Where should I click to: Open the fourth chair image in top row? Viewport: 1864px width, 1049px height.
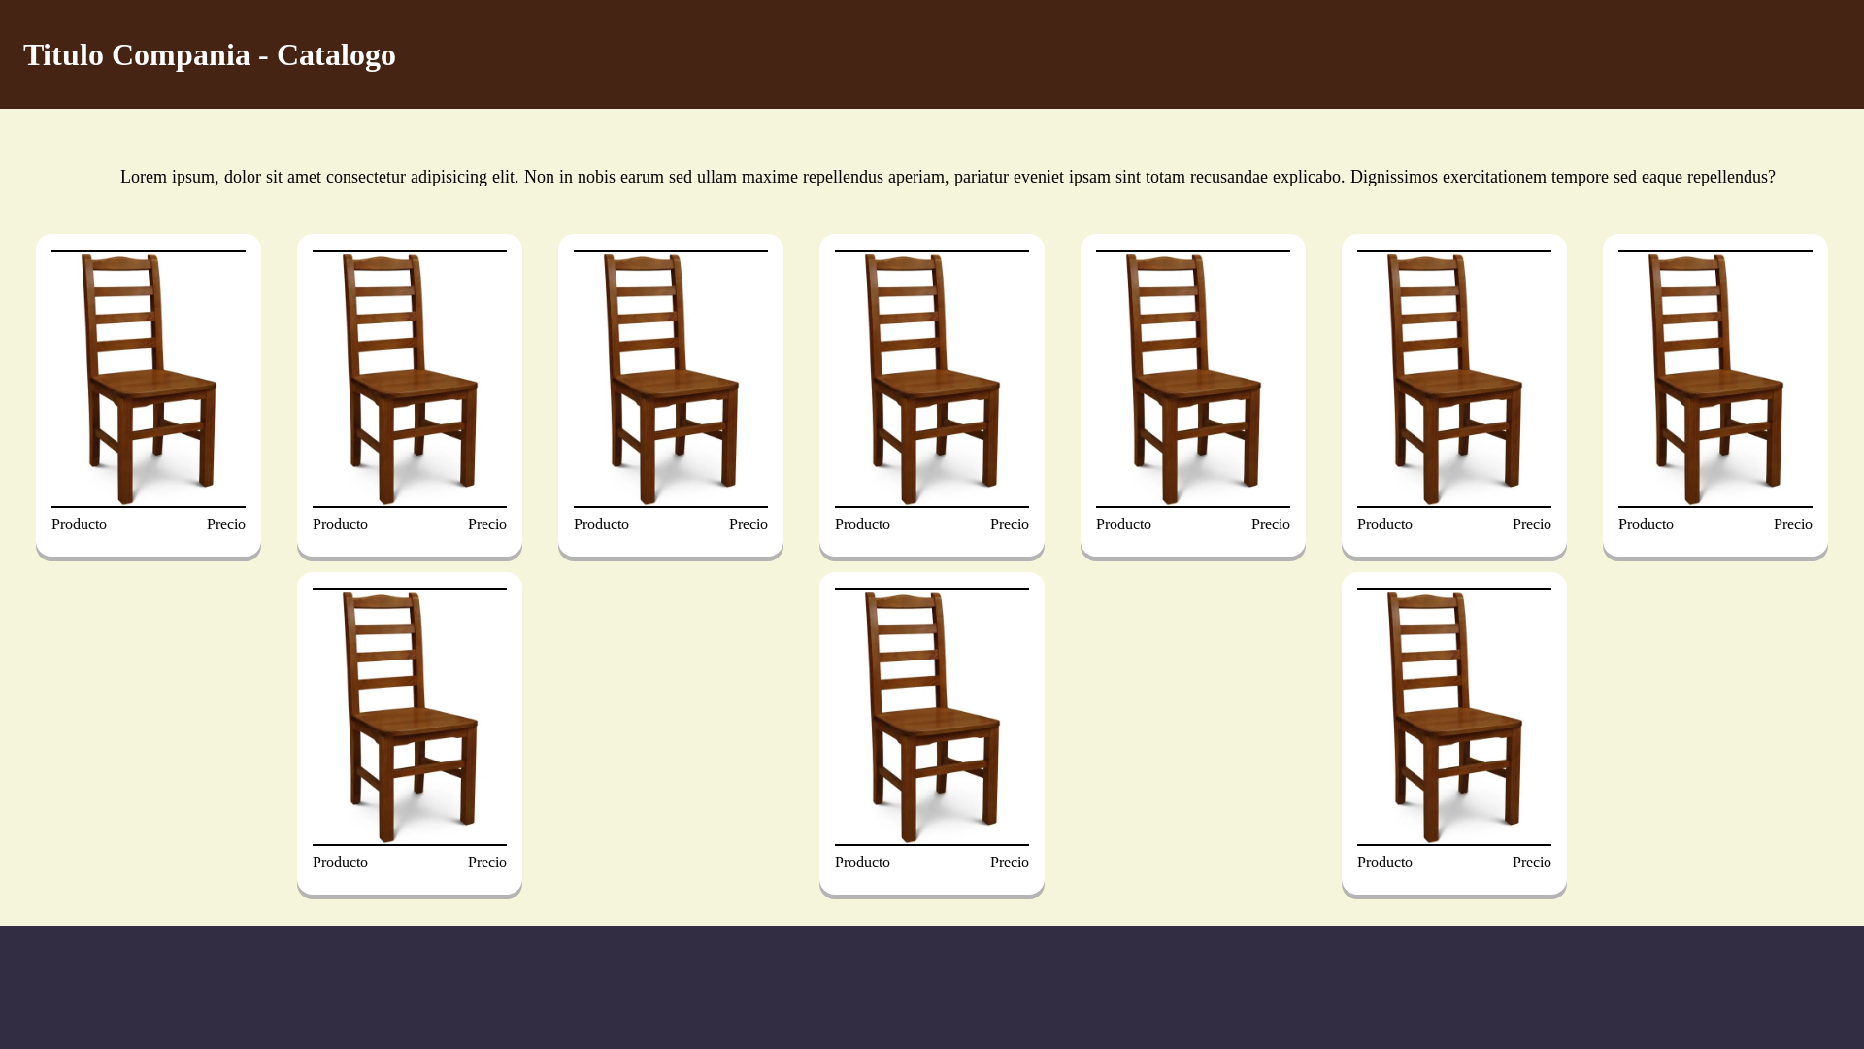coord(932,379)
